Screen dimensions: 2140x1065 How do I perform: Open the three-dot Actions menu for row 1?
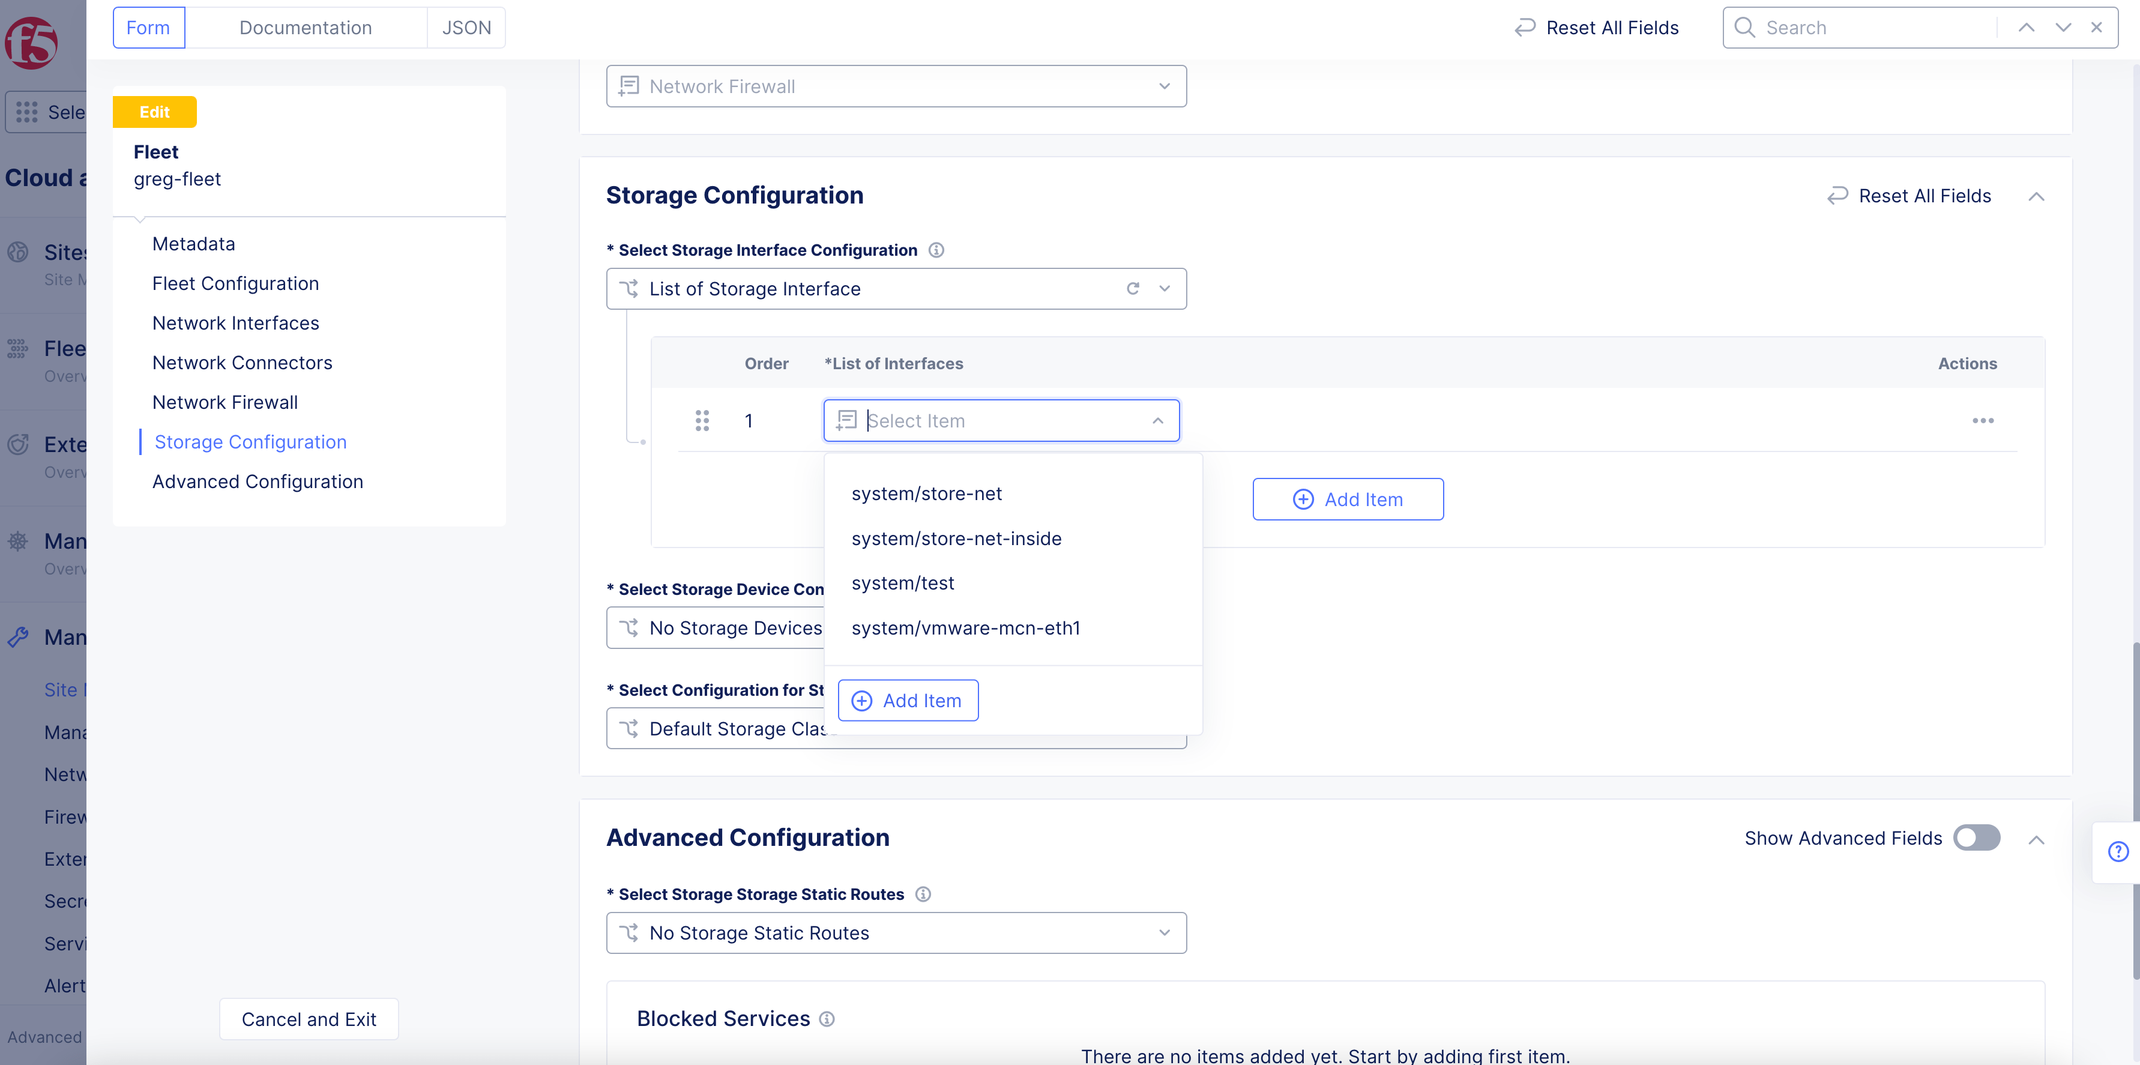[x=1983, y=420]
